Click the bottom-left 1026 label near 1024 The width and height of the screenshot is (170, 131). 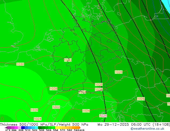tap(34, 110)
